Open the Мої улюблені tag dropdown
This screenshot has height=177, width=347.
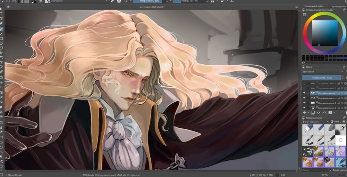316,122
